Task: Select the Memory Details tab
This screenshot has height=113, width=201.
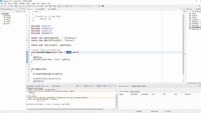Action: pos(135,92)
